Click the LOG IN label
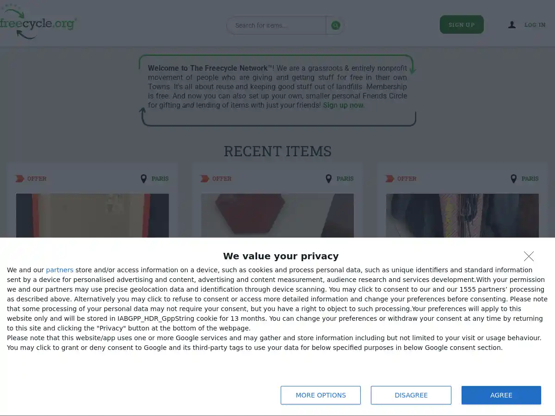This screenshot has height=416, width=555. click(535, 25)
